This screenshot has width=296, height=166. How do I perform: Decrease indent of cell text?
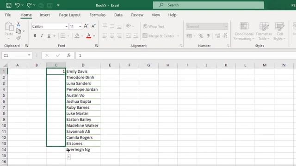pos(129,36)
